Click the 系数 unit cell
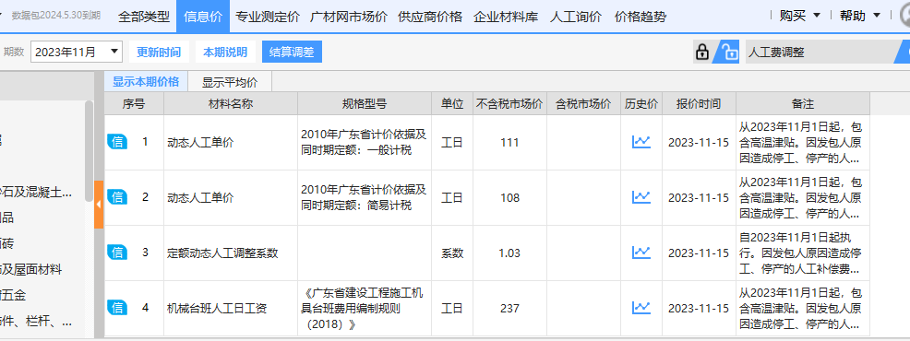This screenshot has height=341, width=910. (x=452, y=253)
